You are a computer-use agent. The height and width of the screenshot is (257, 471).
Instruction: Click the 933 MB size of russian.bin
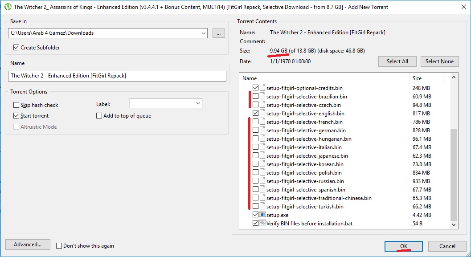[421, 181]
